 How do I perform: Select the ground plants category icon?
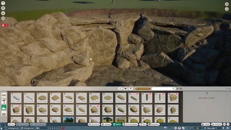click(x=4, y=114)
